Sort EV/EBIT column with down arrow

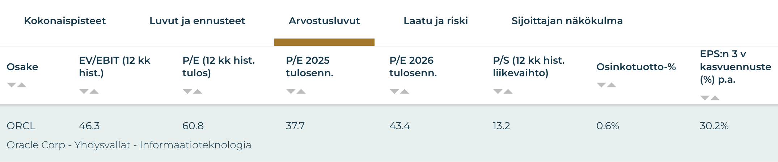(x=84, y=91)
